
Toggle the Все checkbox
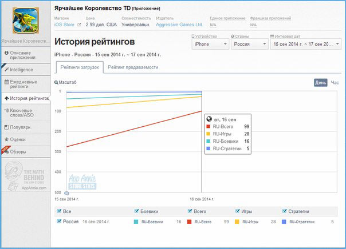point(59,211)
